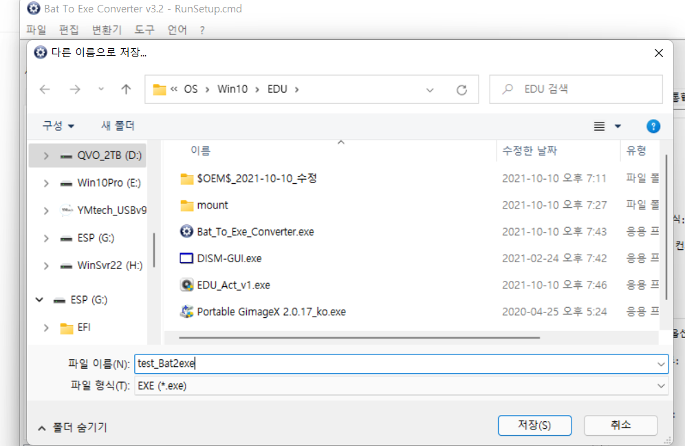Sort by 수정한 날짜 column header

coord(530,151)
